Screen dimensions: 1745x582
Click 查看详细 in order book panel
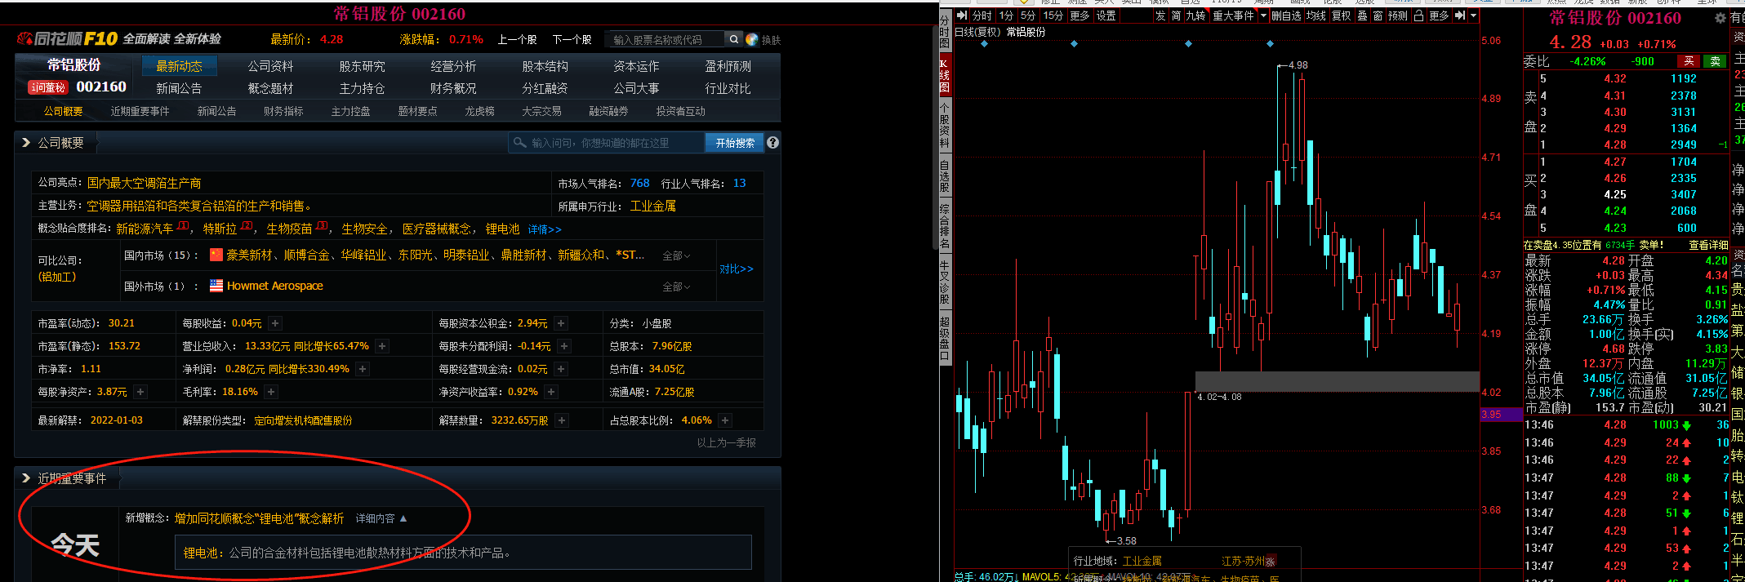click(x=1708, y=245)
